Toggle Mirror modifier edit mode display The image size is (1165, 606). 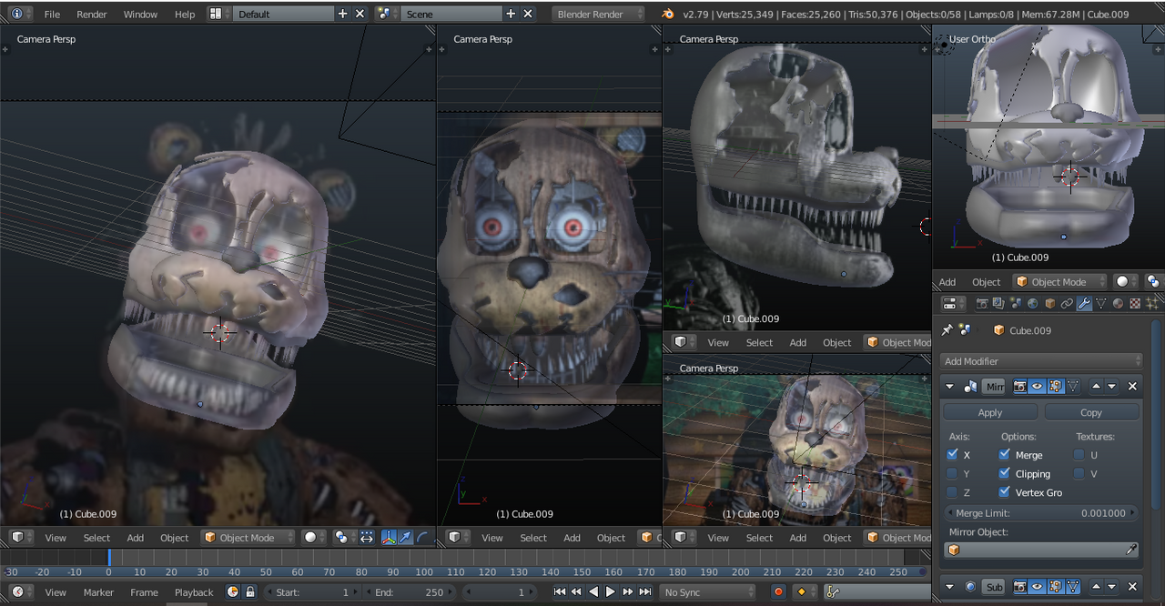pyautogui.click(x=1056, y=387)
